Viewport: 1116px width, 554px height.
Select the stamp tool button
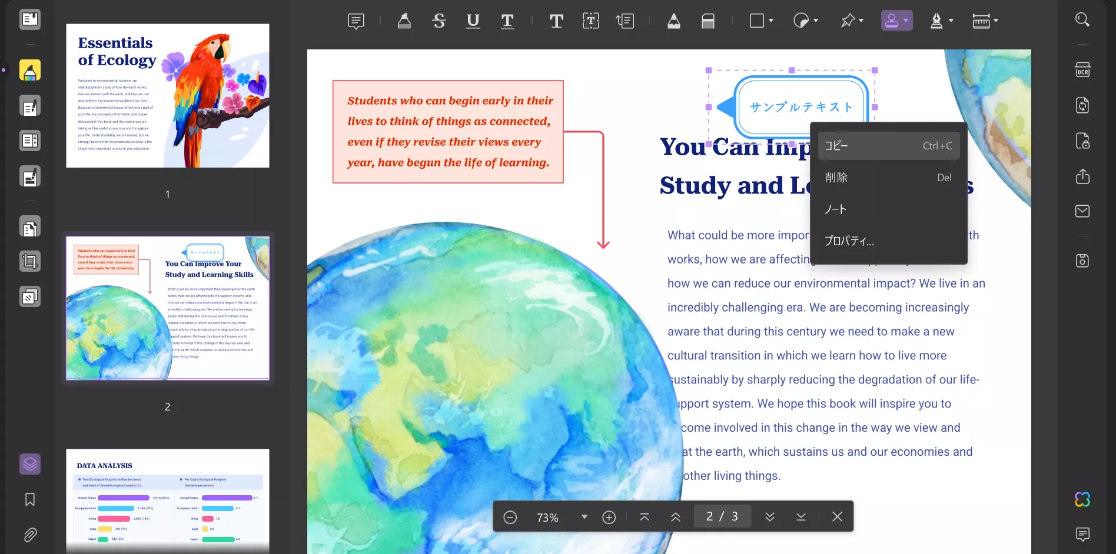892,21
